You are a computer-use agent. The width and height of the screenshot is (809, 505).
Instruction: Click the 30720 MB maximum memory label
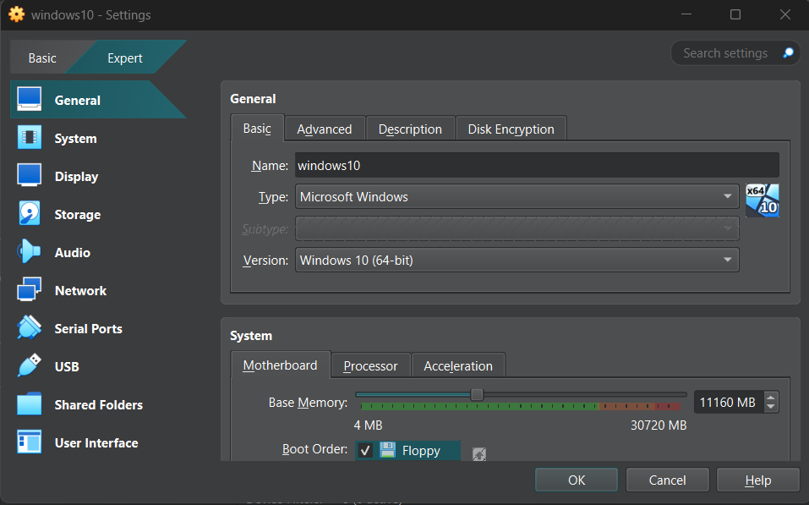[659, 425]
